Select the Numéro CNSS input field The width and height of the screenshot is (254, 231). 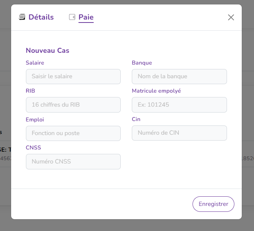coord(73,162)
